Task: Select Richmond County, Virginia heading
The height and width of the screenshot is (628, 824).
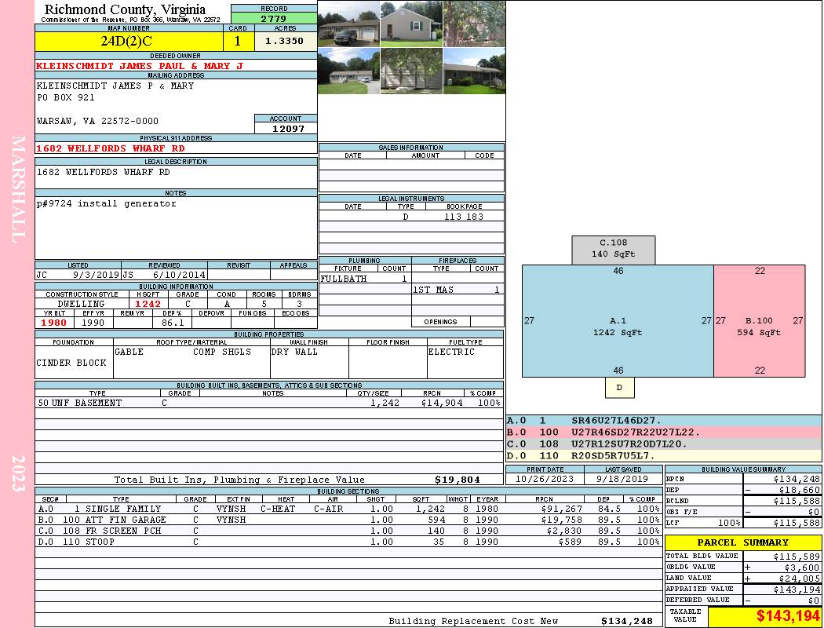Action: (x=125, y=9)
